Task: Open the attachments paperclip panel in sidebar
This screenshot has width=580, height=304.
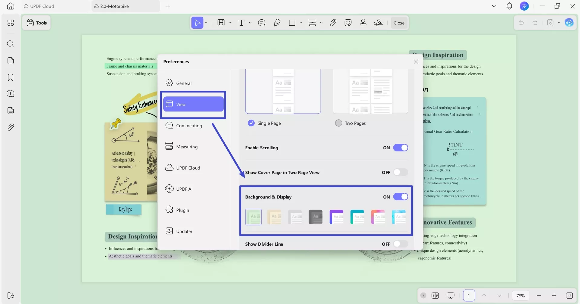Action: [11, 127]
